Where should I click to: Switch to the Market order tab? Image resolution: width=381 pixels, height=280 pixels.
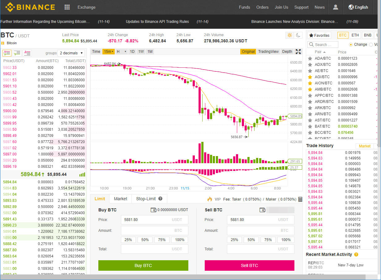click(120, 199)
